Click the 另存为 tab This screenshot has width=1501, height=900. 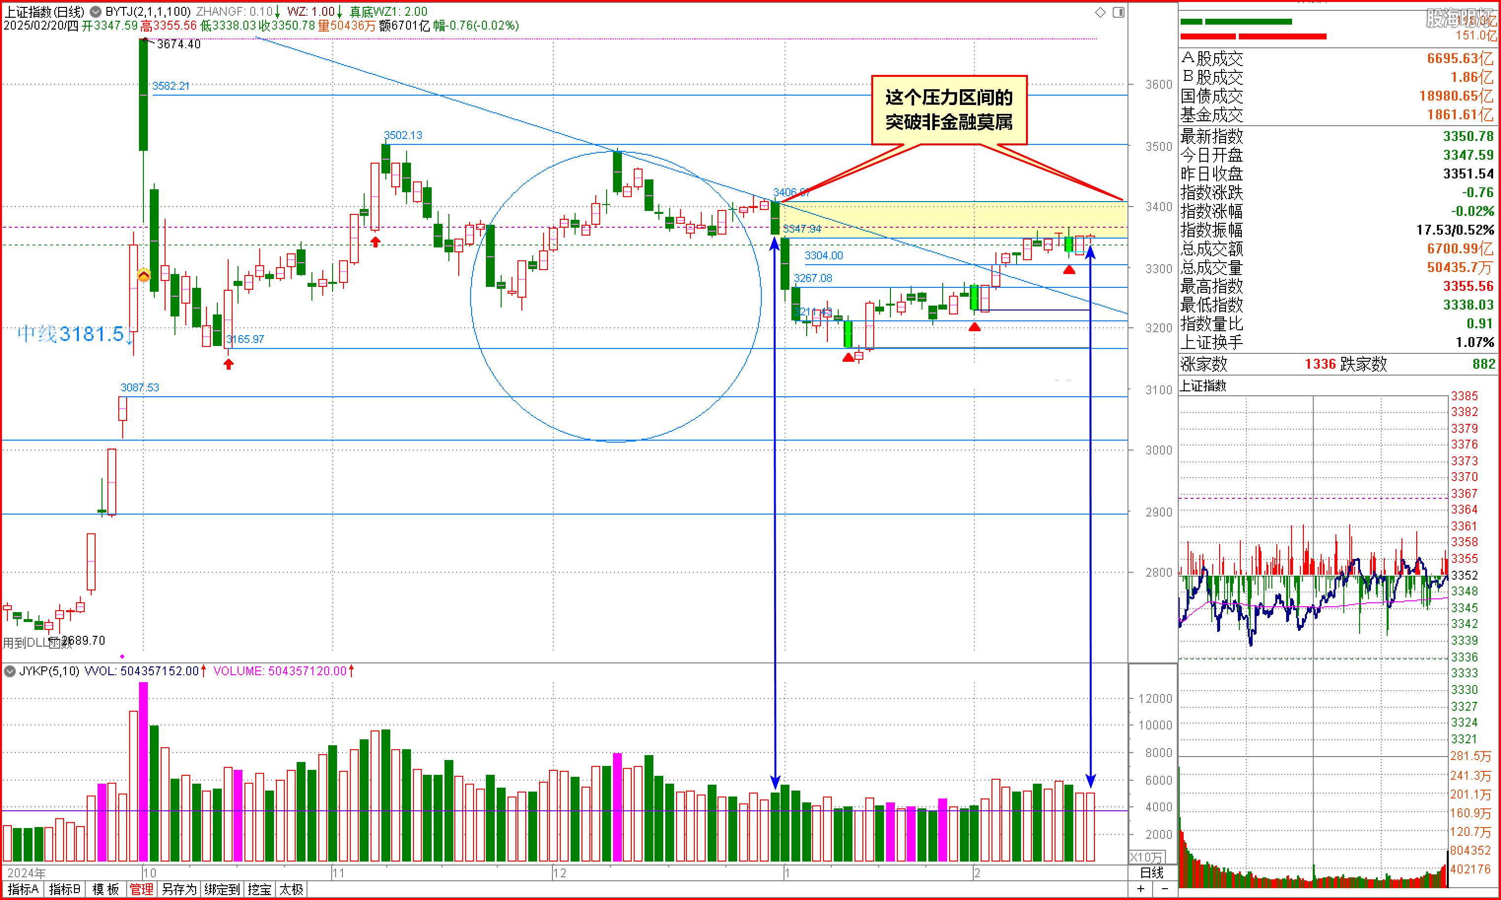[179, 889]
